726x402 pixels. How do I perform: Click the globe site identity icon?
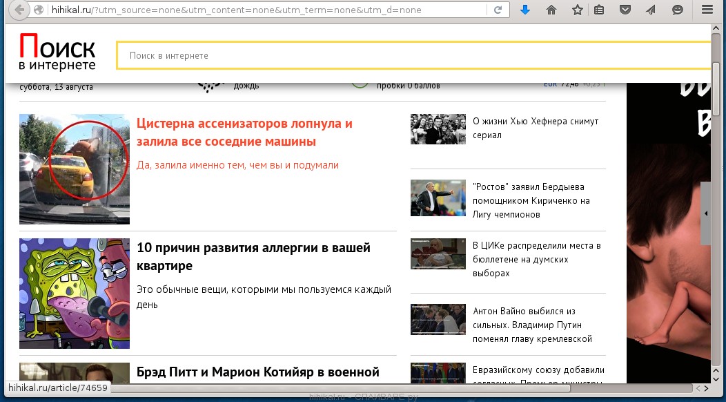click(39, 9)
